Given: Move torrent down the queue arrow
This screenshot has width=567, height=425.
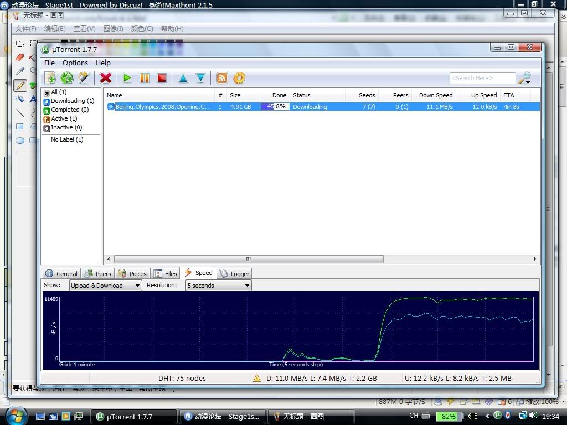Looking at the screenshot, I should click(x=200, y=78).
